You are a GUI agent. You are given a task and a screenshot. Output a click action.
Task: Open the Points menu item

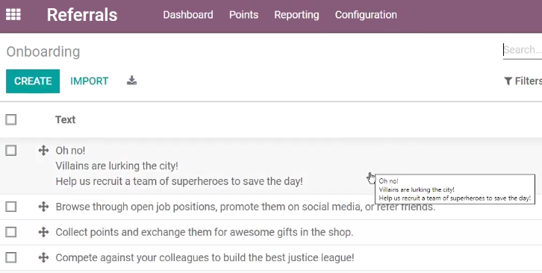click(243, 15)
